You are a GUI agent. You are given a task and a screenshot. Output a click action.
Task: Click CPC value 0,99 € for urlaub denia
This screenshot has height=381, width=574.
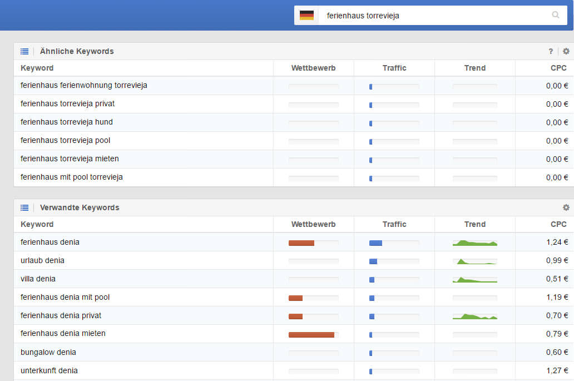pyautogui.click(x=557, y=260)
